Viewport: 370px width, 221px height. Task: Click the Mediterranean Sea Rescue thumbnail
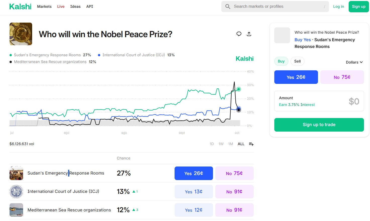point(16,210)
